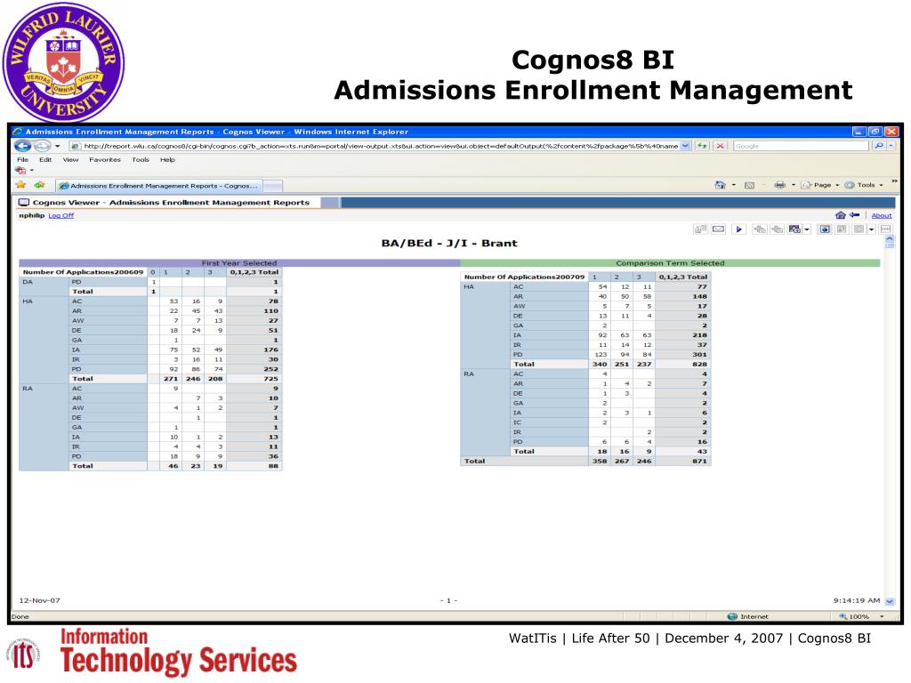911x683 pixels.
Task: Click the green Refresh page icon
Action: click(703, 147)
